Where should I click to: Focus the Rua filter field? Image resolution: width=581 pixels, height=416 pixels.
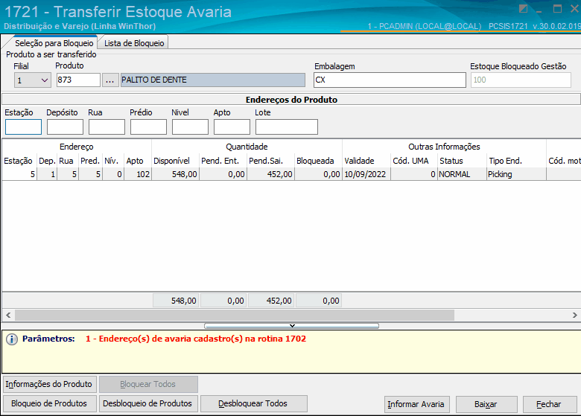(107, 127)
